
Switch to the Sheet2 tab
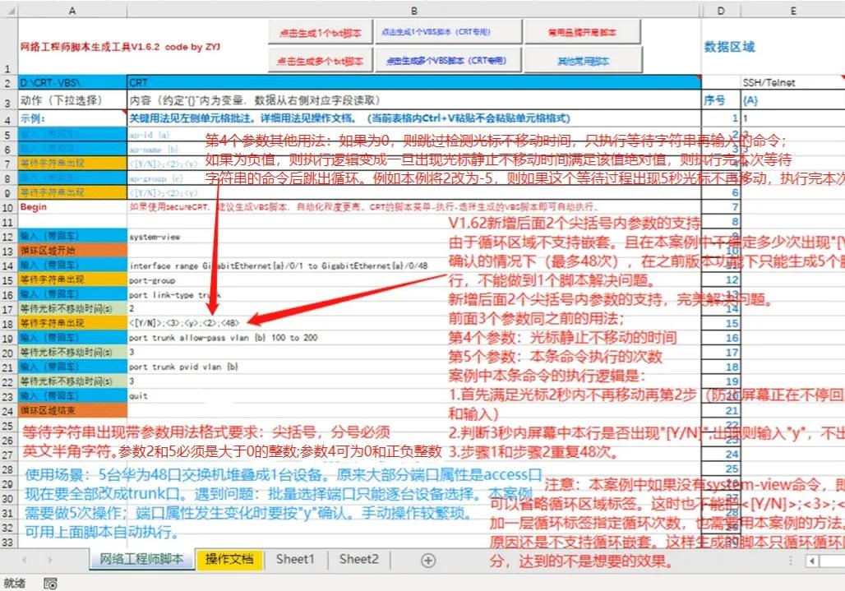(358, 560)
